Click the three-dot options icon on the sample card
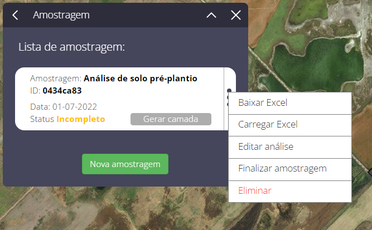Screen dimensions: 372x230 [229, 91]
